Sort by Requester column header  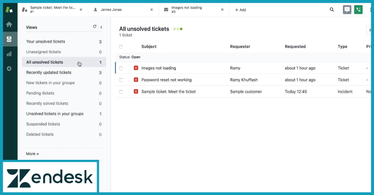coord(240,47)
